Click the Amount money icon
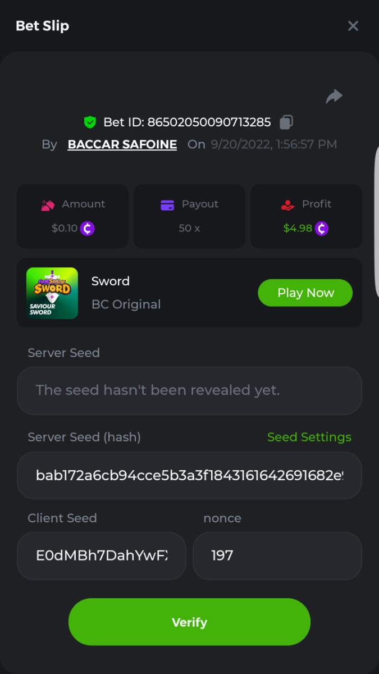The height and width of the screenshot is (674, 379). (x=48, y=204)
